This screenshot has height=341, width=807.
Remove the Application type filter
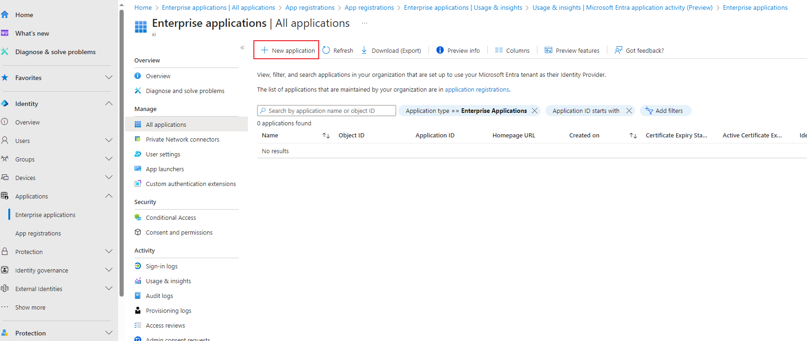tap(535, 111)
